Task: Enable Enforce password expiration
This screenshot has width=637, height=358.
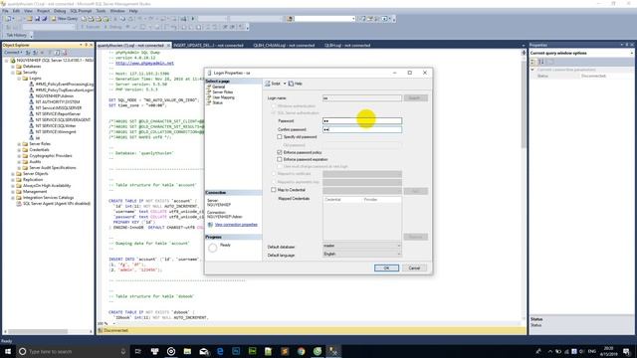Action: [x=280, y=159]
